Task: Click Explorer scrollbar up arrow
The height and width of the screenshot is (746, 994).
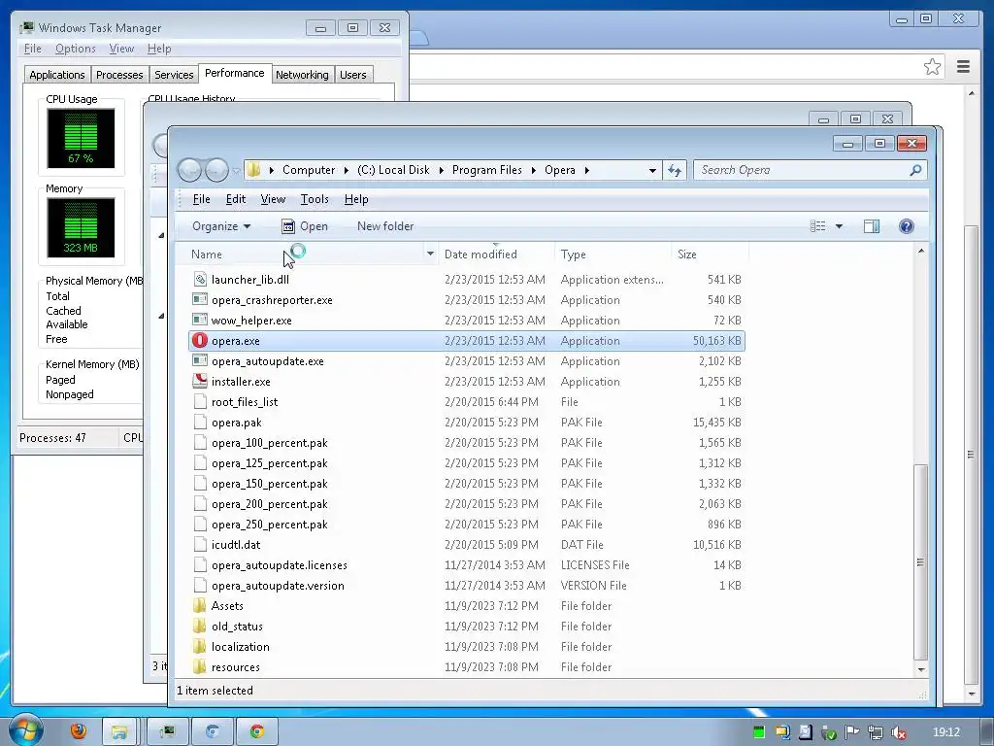Action: [921, 252]
